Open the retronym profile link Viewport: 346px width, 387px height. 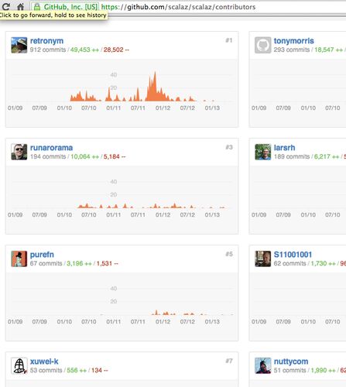[46, 41]
